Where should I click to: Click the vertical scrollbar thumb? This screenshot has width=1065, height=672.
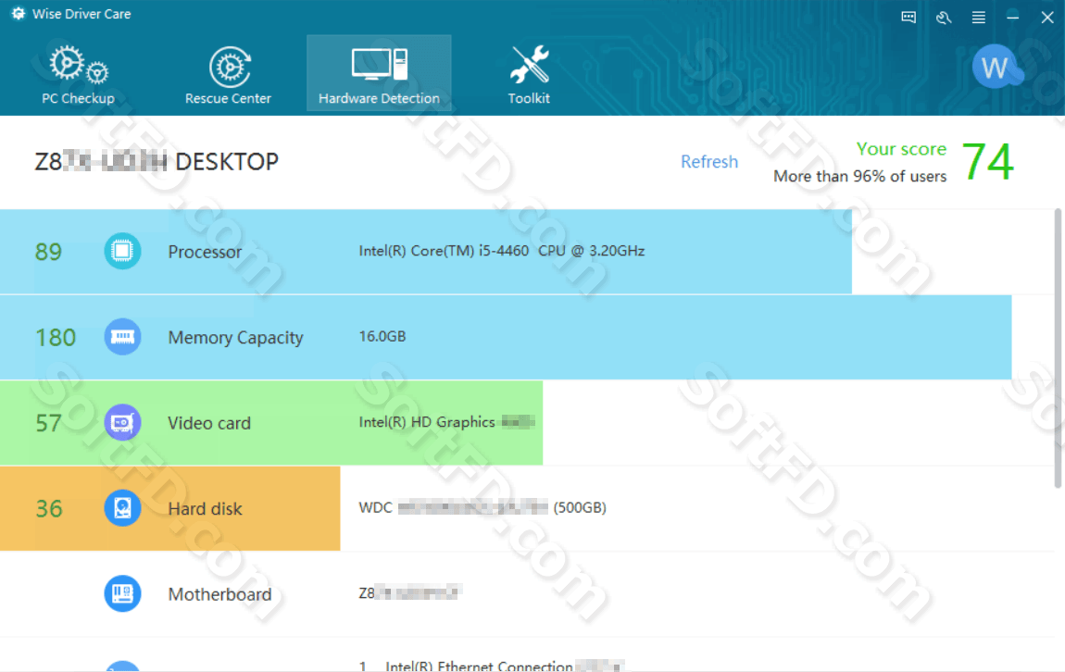[1058, 348]
